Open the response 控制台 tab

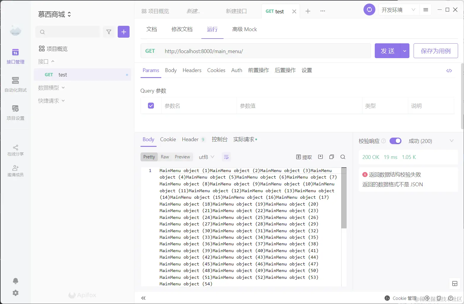pyautogui.click(x=219, y=139)
